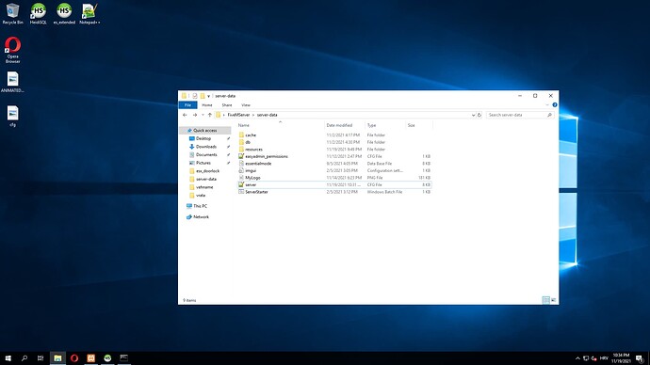Select the essentialmode database file

[334, 164]
